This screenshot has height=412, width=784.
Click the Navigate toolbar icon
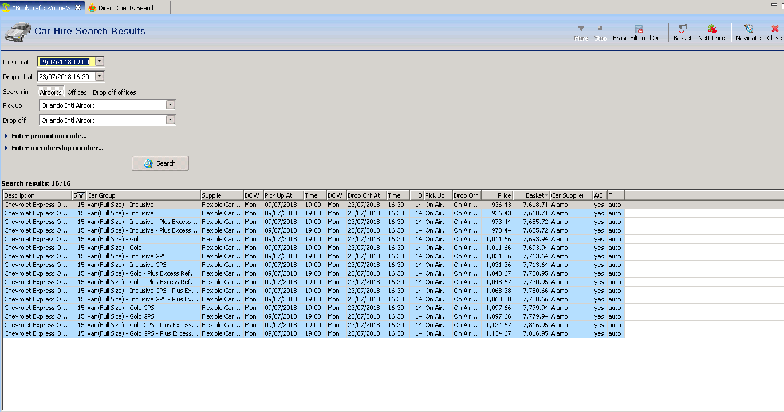[748, 29]
